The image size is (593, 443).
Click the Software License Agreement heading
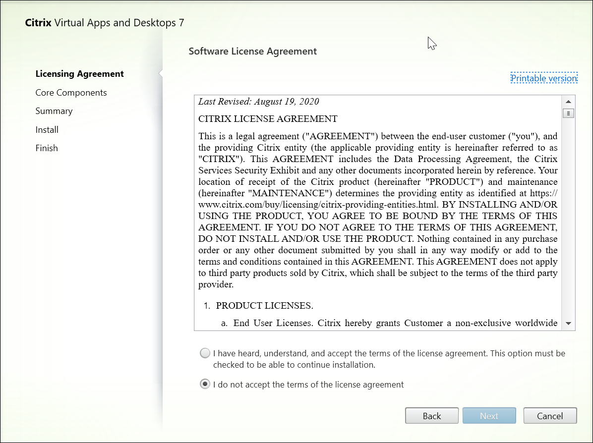pos(252,51)
